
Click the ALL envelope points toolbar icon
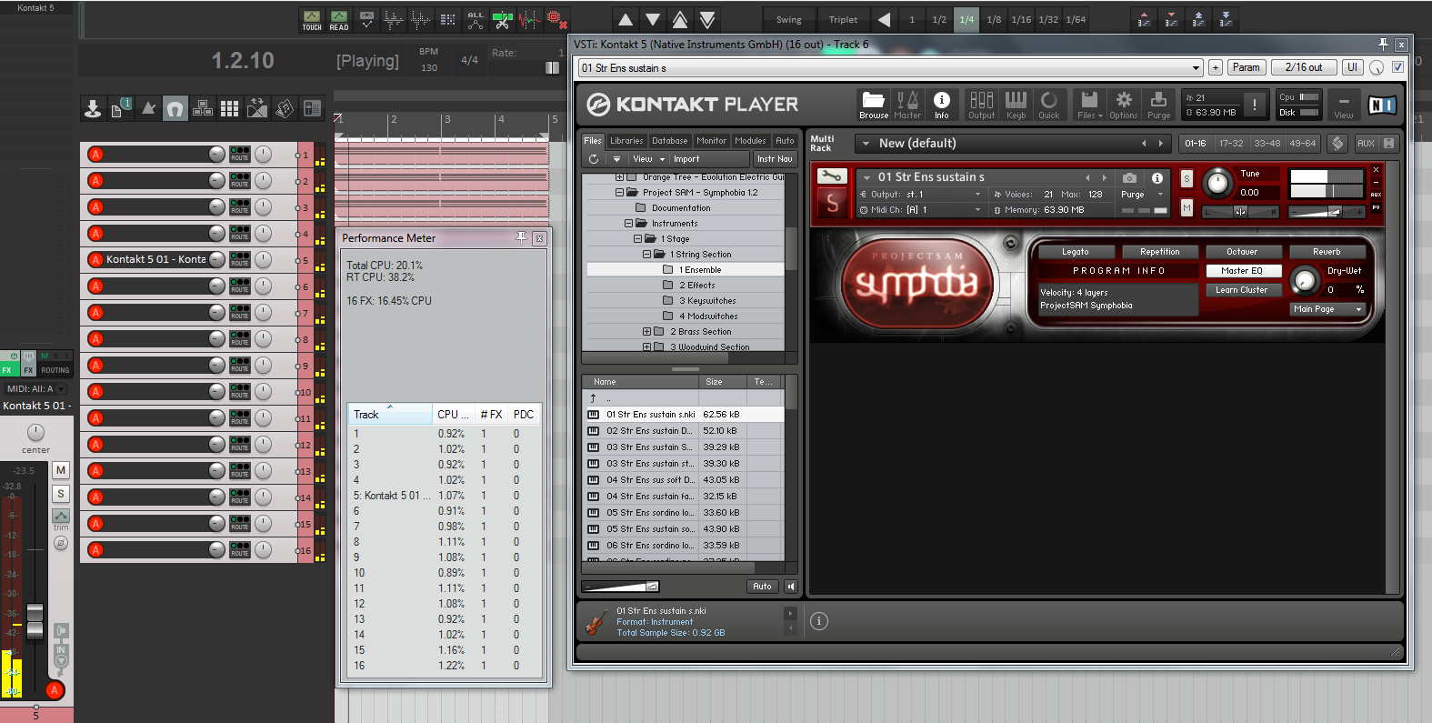(x=476, y=20)
